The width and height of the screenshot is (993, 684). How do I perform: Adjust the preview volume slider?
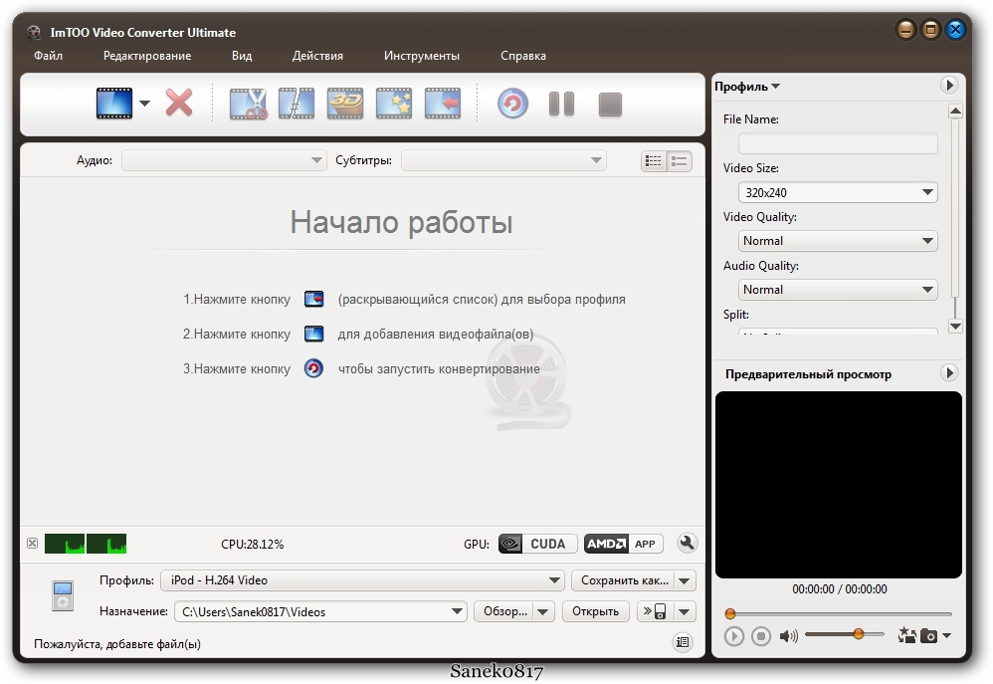pyautogui.click(x=844, y=634)
